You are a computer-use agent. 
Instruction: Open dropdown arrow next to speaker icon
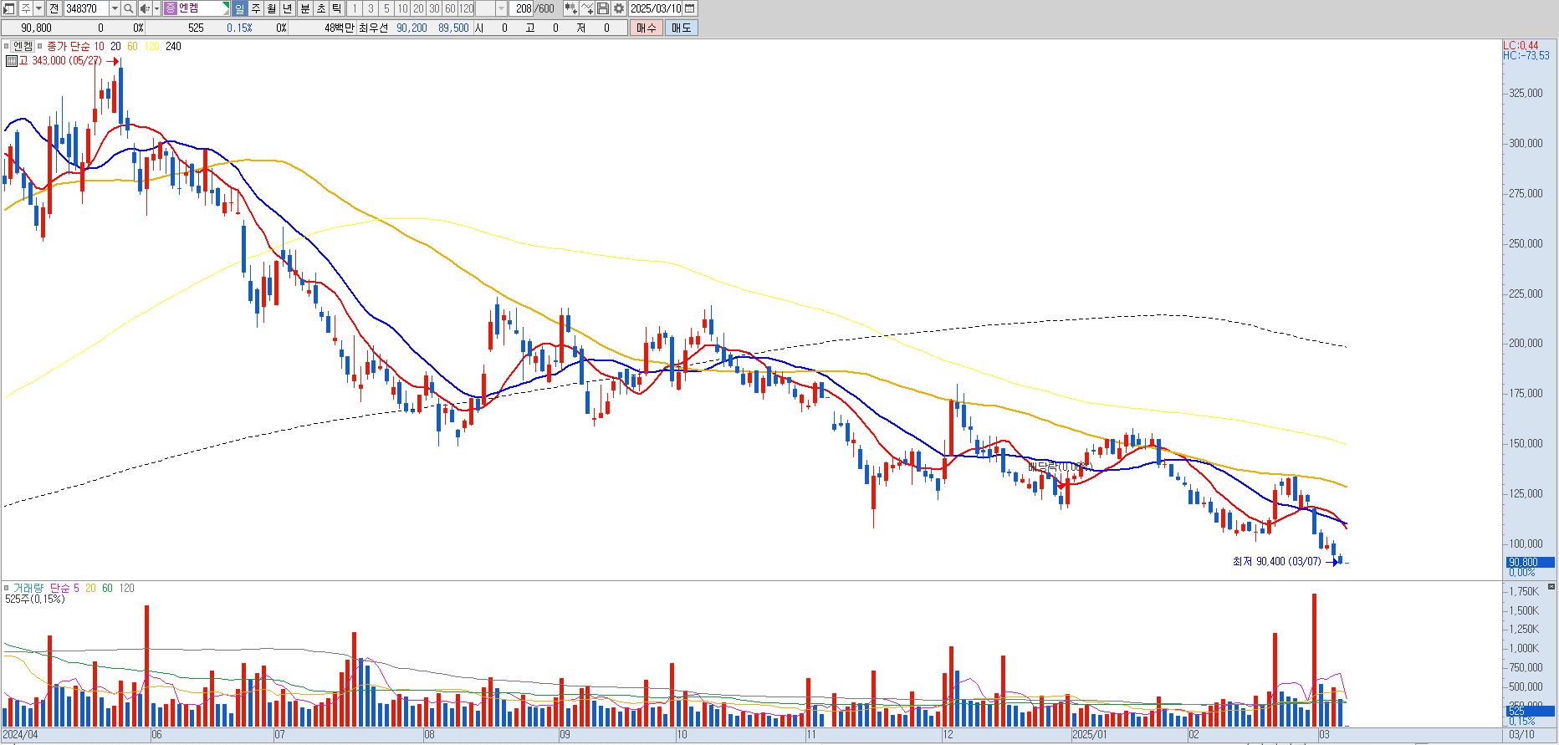pos(156,8)
